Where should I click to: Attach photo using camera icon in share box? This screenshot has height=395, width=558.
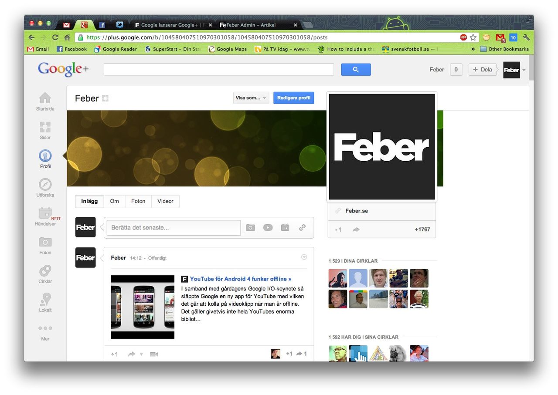pyautogui.click(x=250, y=228)
